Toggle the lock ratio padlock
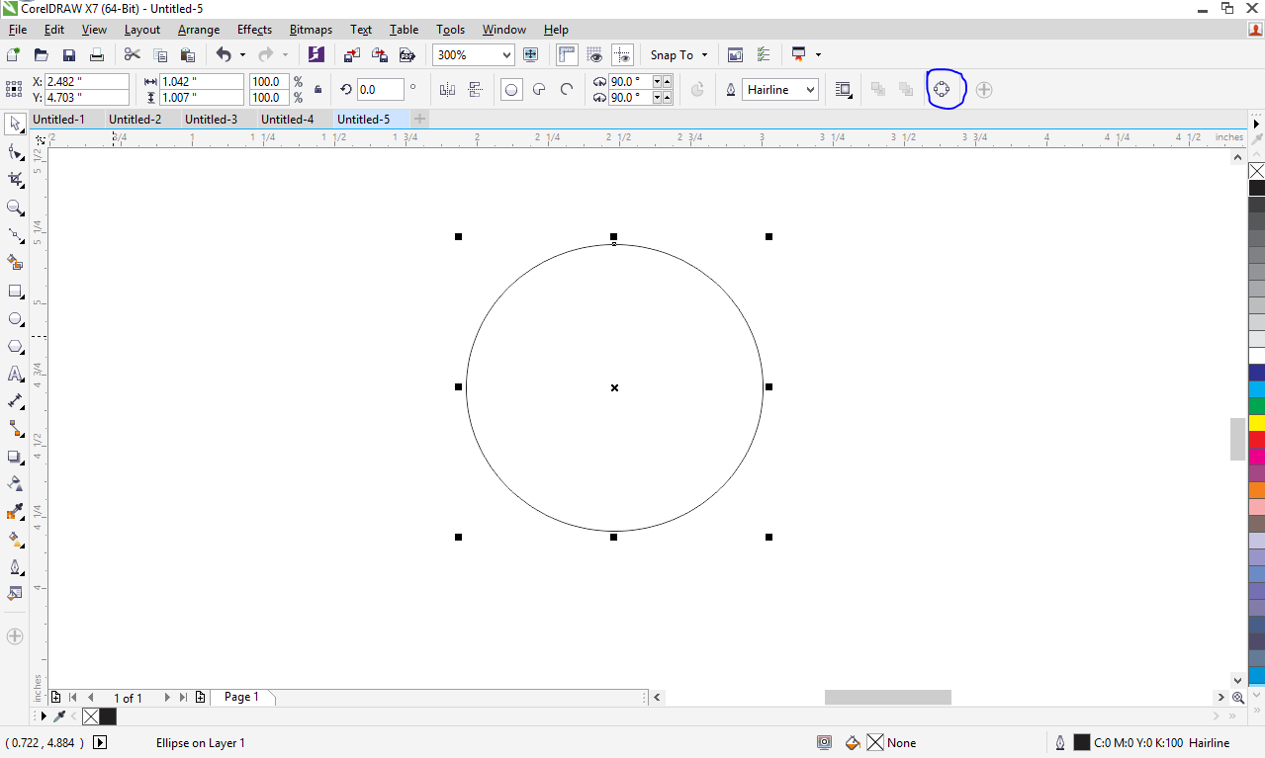The width and height of the screenshot is (1265, 758). click(317, 90)
